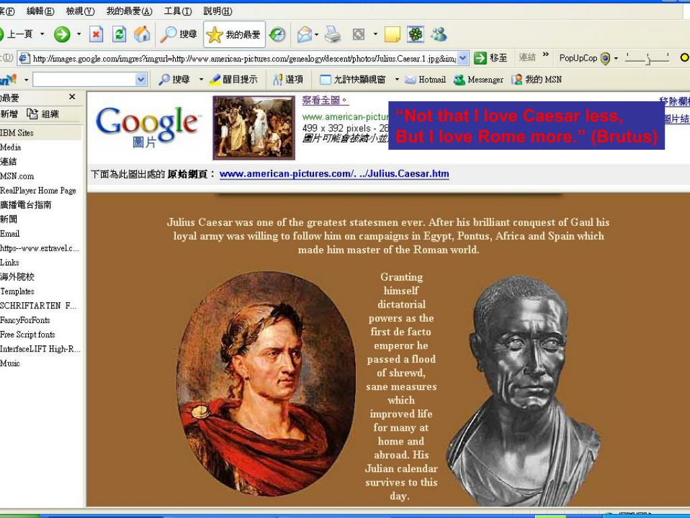Click the oval Caesar portrait painting
This screenshot has height=518, width=690.
coord(266,384)
